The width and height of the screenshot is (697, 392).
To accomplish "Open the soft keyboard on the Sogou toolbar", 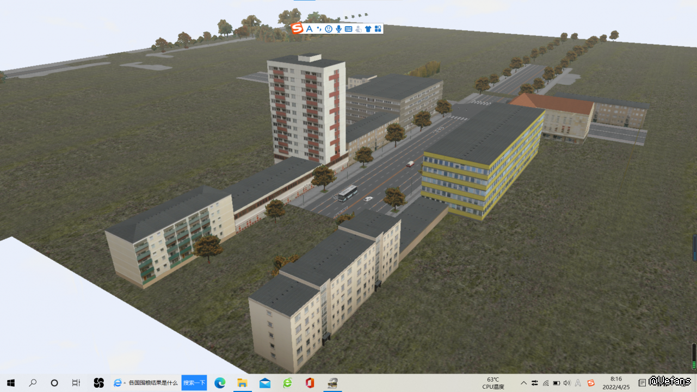I will [348, 29].
